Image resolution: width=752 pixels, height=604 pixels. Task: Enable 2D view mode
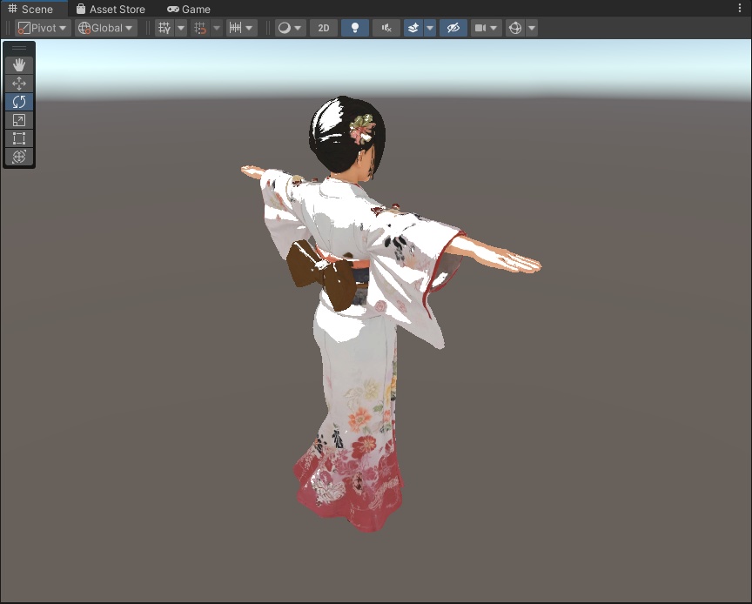tap(323, 27)
